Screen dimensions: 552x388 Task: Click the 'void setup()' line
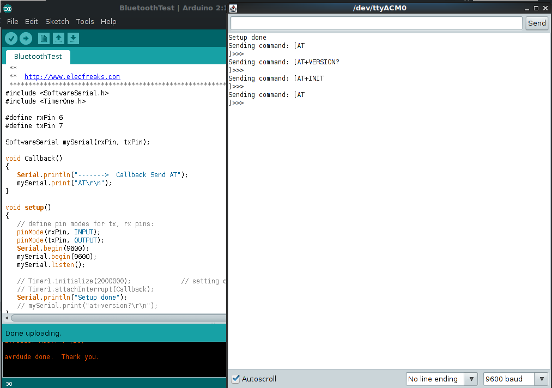pyautogui.click(x=28, y=208)
